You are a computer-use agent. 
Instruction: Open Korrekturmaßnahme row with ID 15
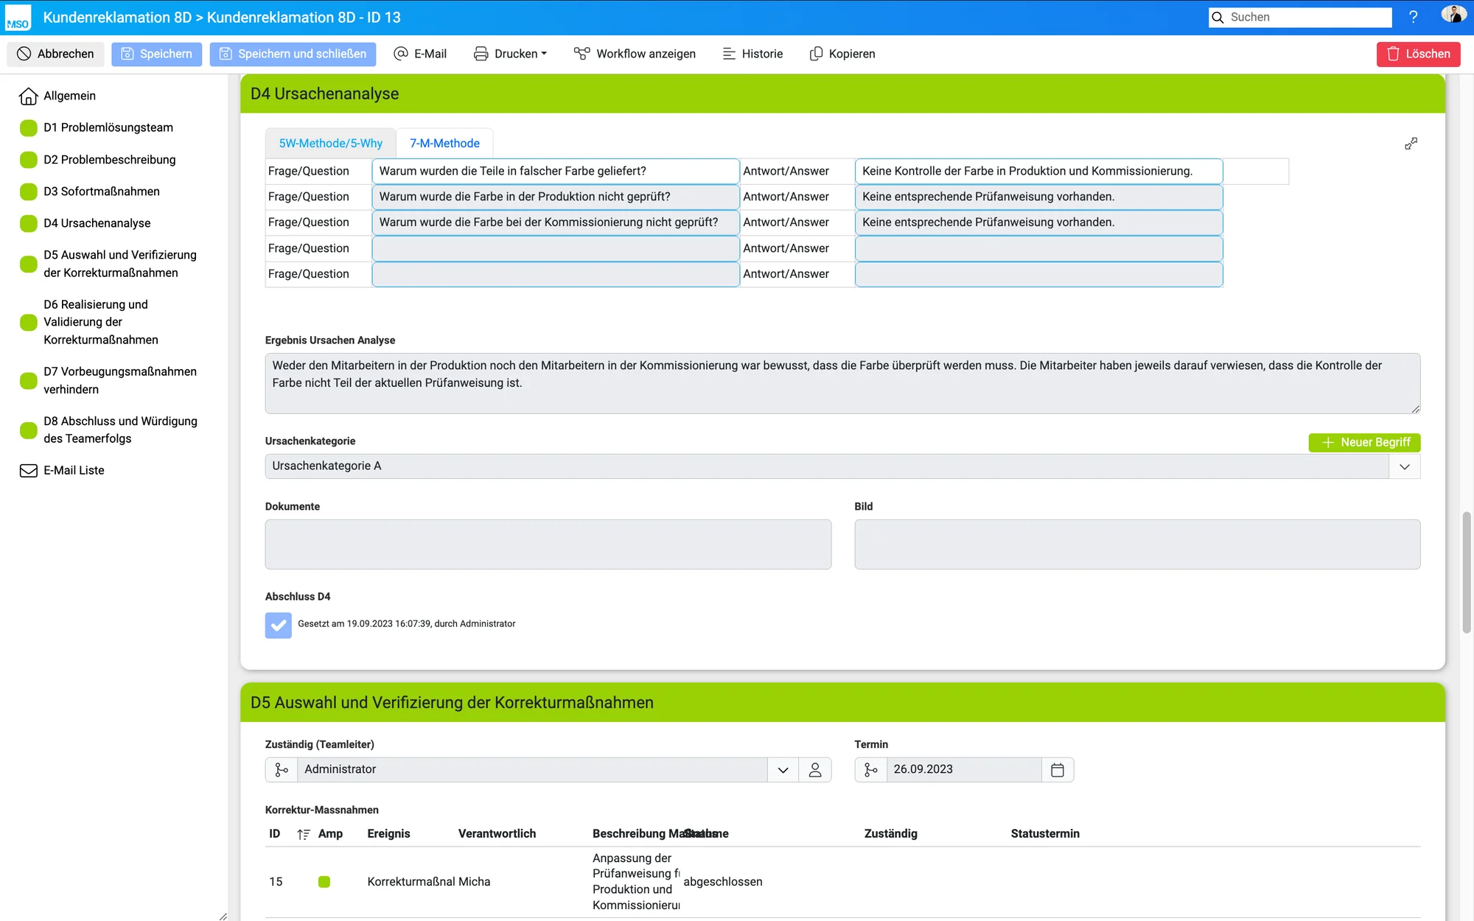(842, 882)
